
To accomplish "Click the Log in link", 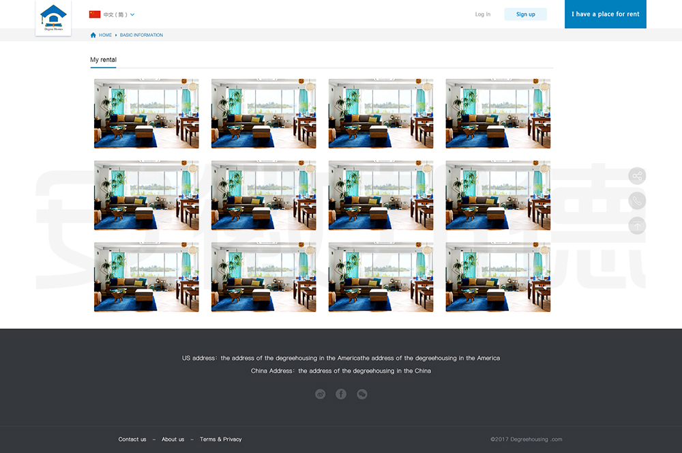I will (482, 14).
